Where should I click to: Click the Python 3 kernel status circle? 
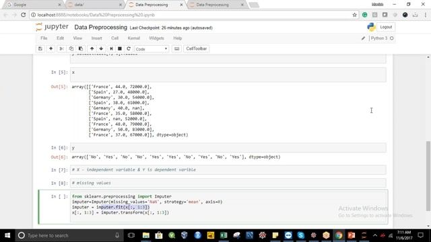pyautogui.click(x=392, y=38)
